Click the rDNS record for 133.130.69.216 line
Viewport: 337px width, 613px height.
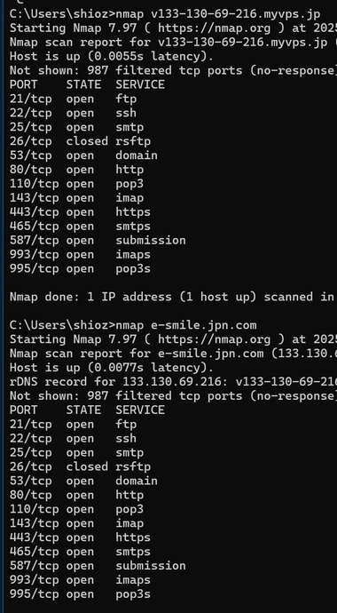[173, 381]
